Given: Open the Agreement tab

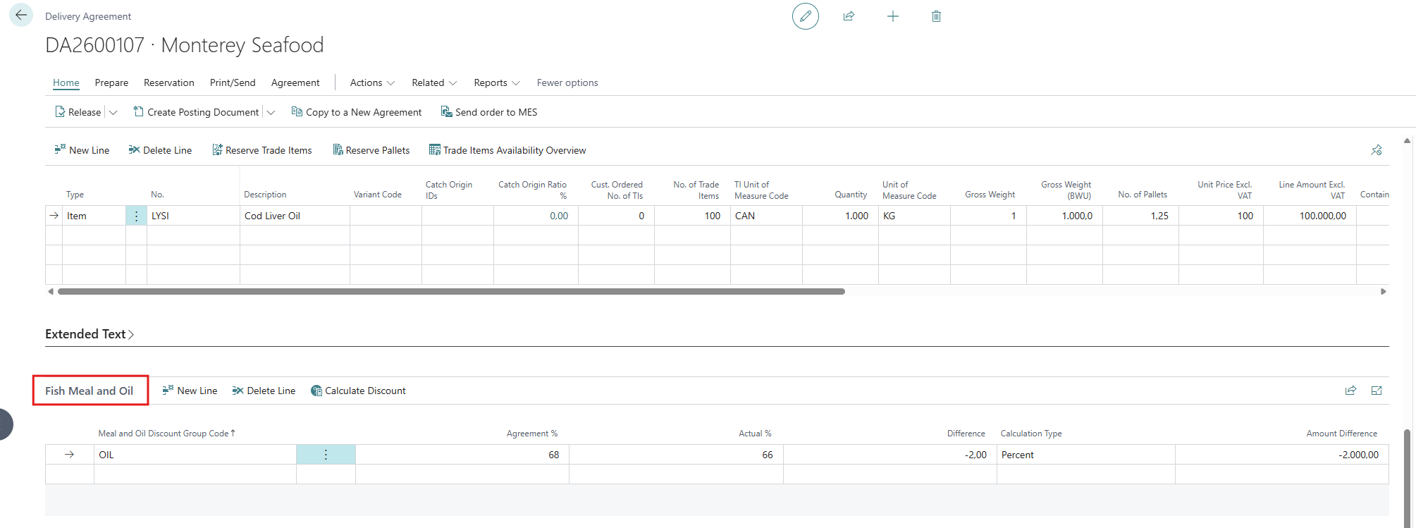Looking at the screenshot, I should tap(295, 82).
